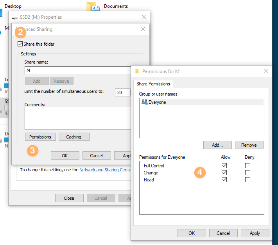
Task: Open the Network and Sharing Center link
Action: click(105, 170)
